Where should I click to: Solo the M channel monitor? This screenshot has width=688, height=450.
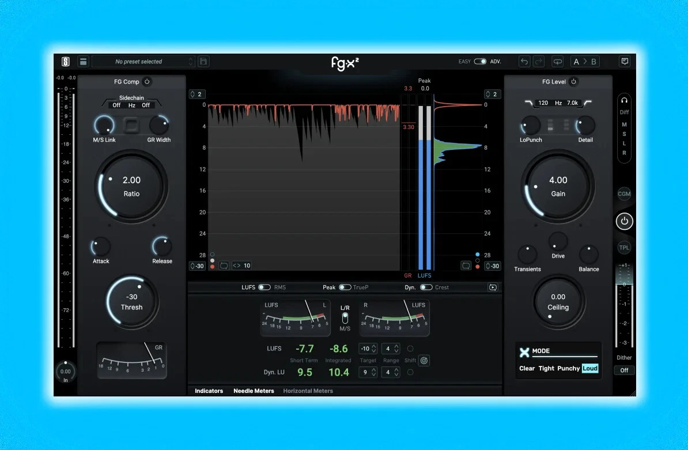coord(625,124)
